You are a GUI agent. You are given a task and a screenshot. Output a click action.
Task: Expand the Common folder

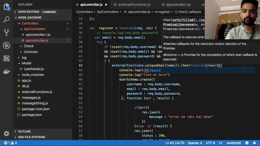tap(42, 52)
